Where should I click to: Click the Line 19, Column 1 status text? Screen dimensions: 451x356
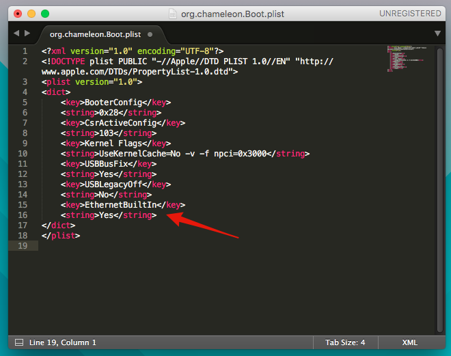click(62, 342)
